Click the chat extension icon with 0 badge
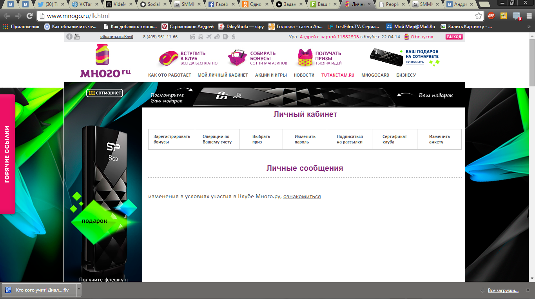Screen dimensions: 535x299 coord(517,16)
